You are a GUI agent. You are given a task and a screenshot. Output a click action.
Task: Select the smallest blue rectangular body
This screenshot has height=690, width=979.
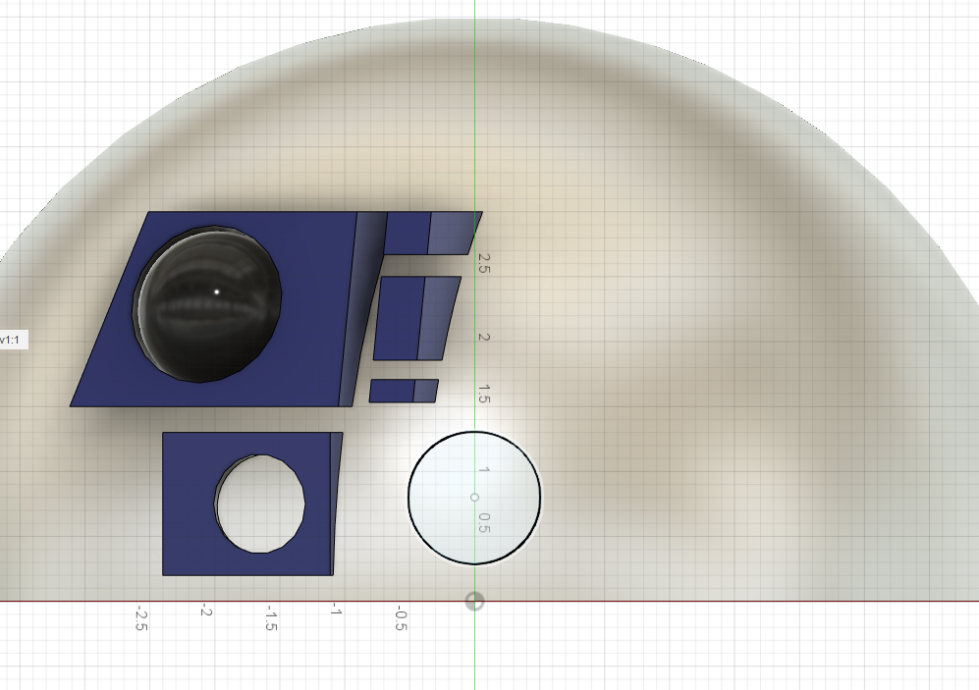pyautogui.click(x=404, y=392)
